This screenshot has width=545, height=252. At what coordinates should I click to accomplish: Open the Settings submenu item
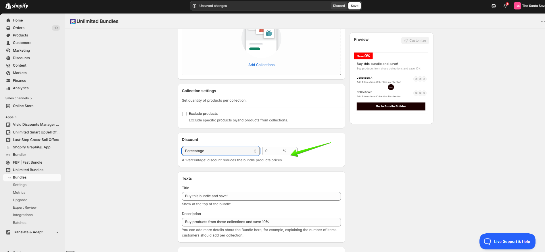20,185
